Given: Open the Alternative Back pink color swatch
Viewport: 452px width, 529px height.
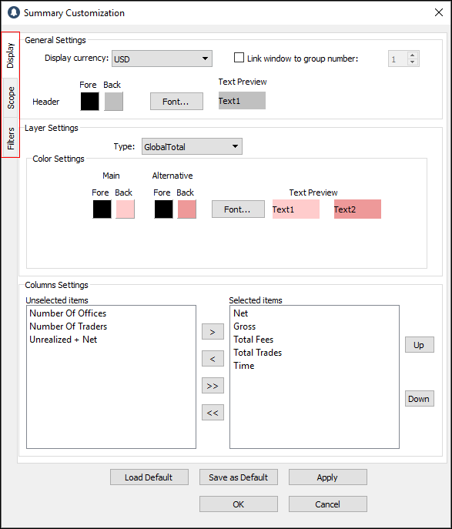Looking at the screenshot, I should pyautogui.click(x=187, y=209).
